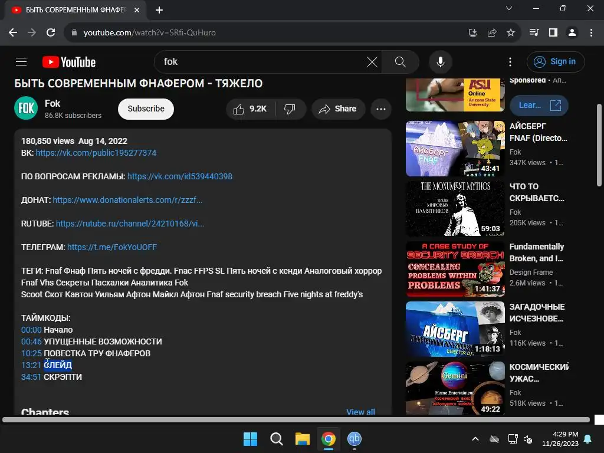Clear the search box text with X
604x453 pixels.
(x=372, y=61)
